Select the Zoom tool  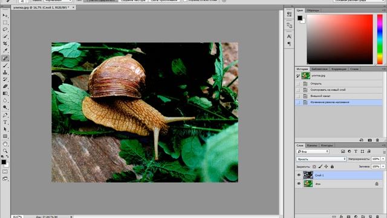pyautogui.click(x=5, y=151)
